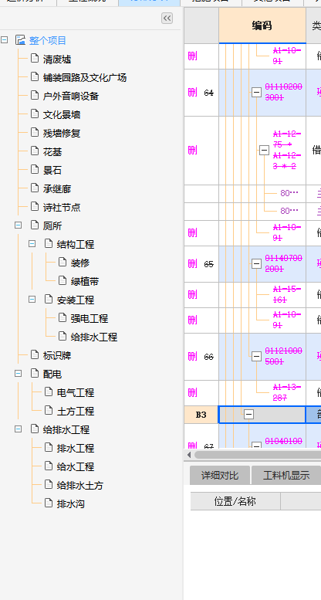
Task: Collapse the 整个项目 root node
Action: coord(4,40)
